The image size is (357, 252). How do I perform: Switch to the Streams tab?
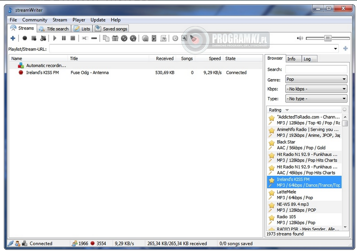(23, 28)
